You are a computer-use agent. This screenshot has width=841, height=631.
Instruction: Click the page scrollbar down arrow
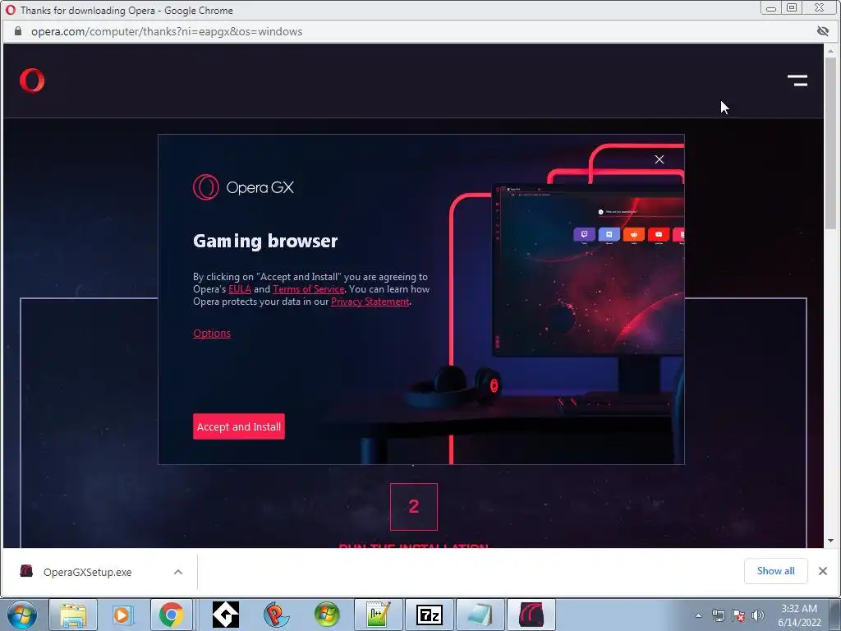click(831, 541)
